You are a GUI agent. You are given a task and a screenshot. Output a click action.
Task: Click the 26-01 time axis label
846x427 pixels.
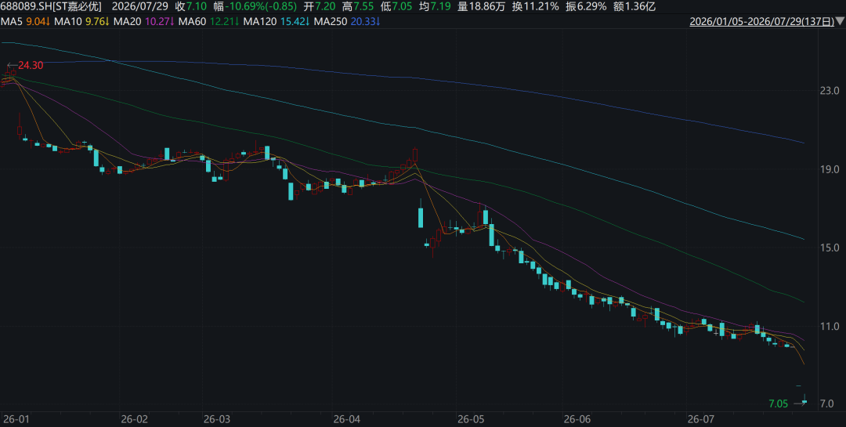tap(16, 419)
